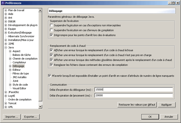Viewport: 181px width, 123px height.
Task: Click the debugger timeout field
Action: 133,90
